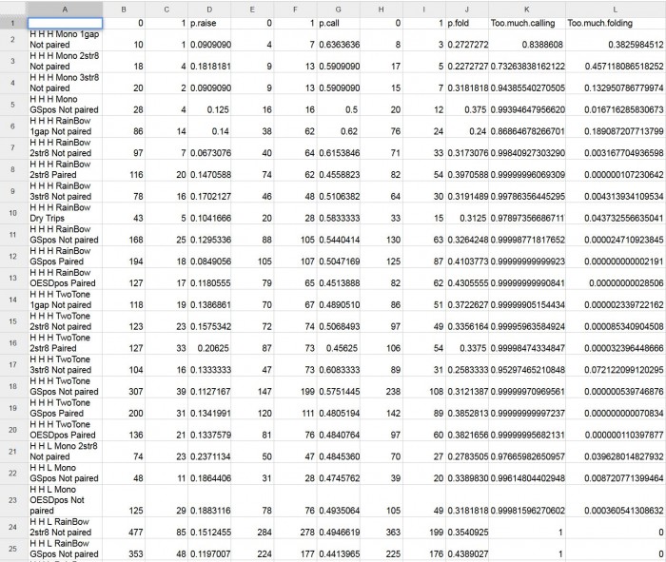The width and height of the screenshot is (666, 562).
Task: Select cell 'H H H RainBow Dry Trips'
Action: 65,213
